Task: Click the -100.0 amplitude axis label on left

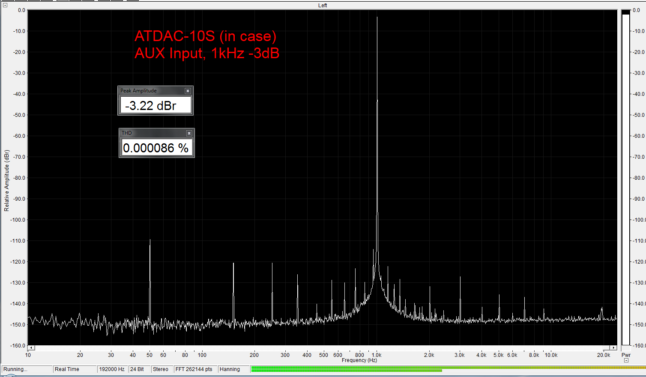Action: click(x=18, y=220)
